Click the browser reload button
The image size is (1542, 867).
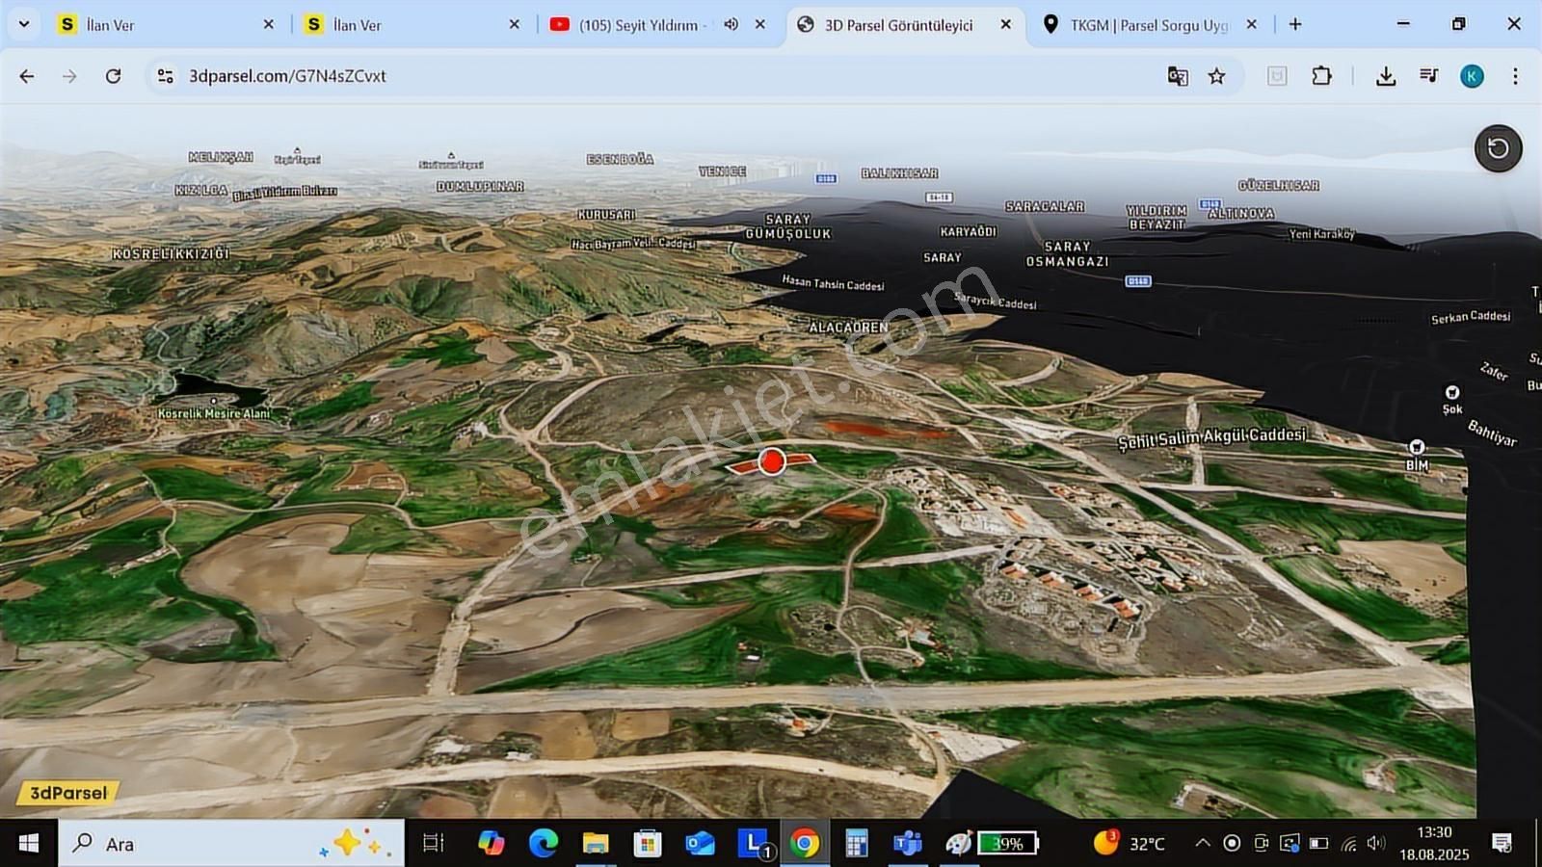115,75
